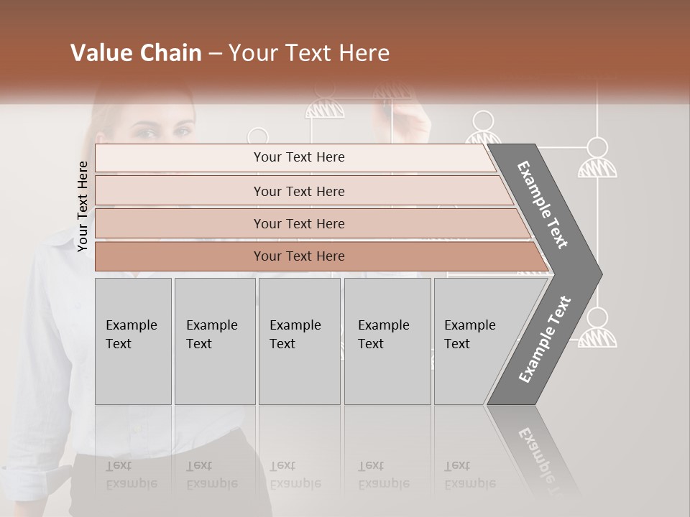Select the darkest bottom "Your Text Here" bar
This screenshot has width=690, height=517.
tap(298, 256)
